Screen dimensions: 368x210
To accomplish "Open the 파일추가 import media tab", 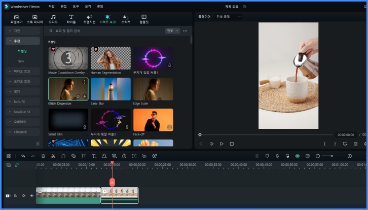I will click(16, 19).
